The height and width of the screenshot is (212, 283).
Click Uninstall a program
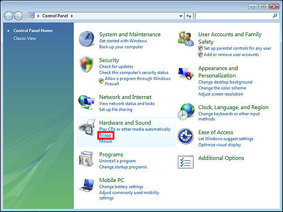click(x=118, y=161)
